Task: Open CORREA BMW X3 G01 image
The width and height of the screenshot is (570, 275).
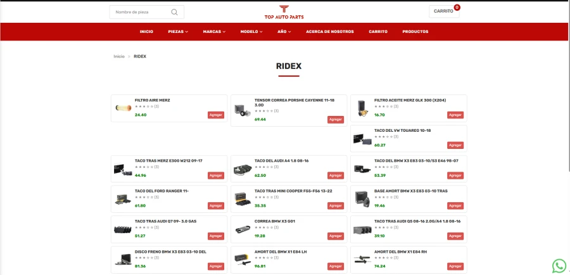Action: 243,229
